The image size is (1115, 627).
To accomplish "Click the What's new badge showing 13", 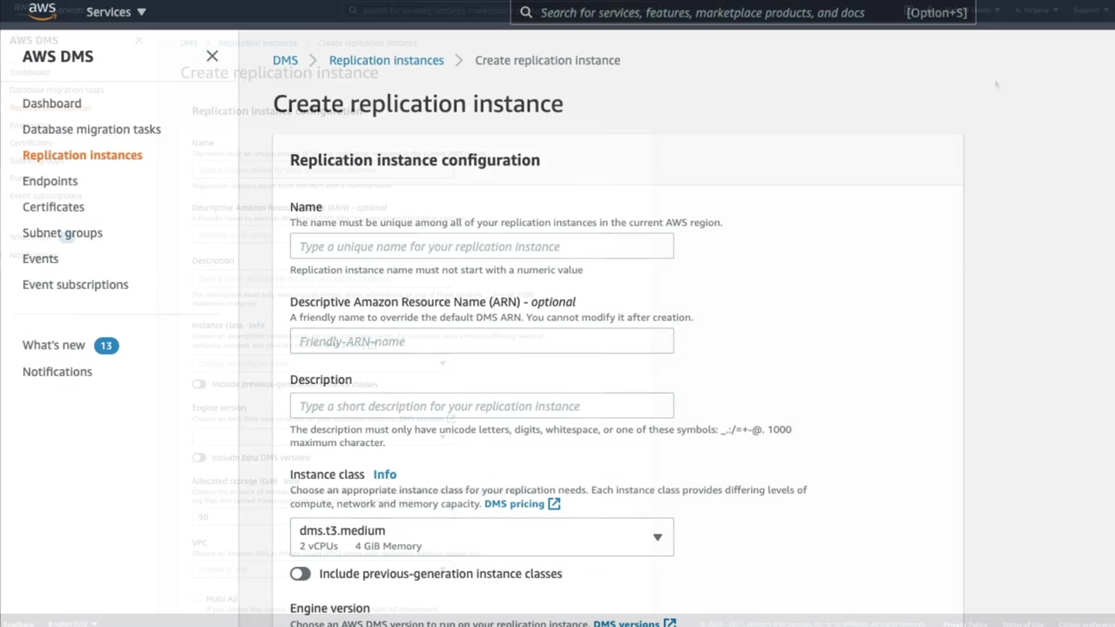I will tap(105, 346).
